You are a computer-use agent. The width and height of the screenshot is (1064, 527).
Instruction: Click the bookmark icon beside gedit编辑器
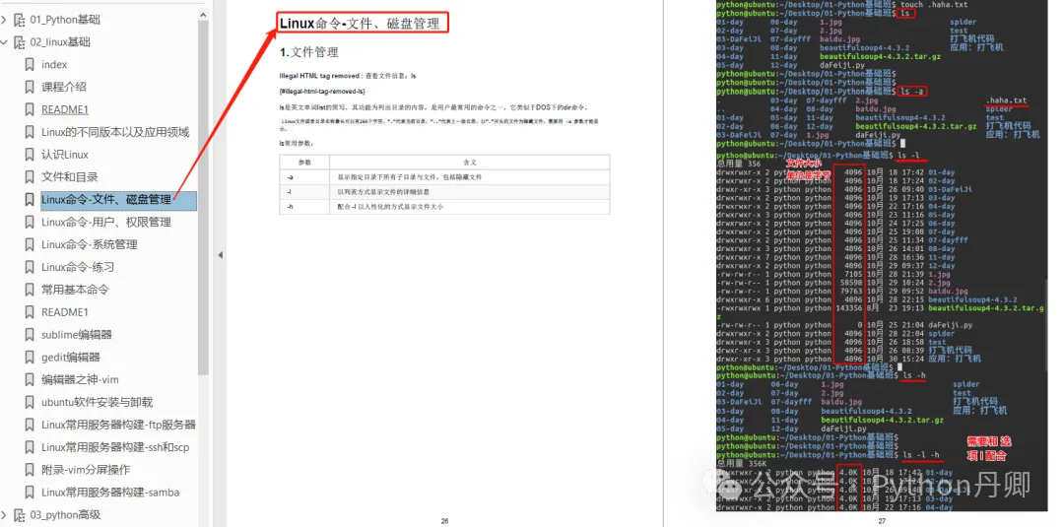pyautogui.click(x=30, y=357)
